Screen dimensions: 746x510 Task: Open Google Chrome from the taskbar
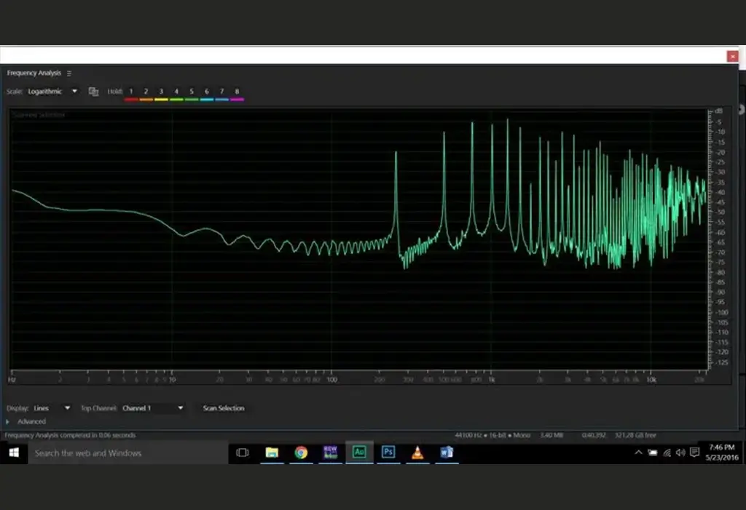301,453
